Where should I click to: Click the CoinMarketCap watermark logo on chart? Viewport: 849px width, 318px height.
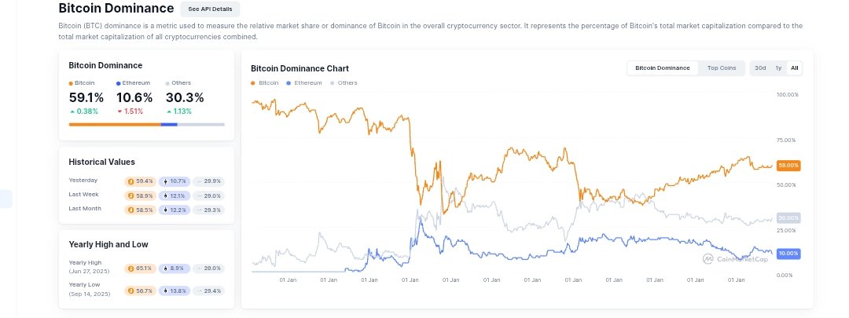point(708,258)
